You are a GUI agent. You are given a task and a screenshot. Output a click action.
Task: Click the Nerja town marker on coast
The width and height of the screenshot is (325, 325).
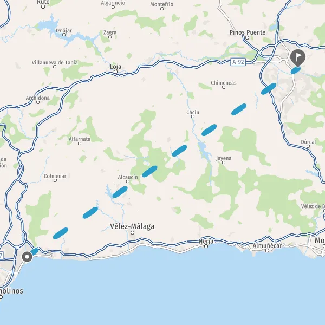(206, 246)
